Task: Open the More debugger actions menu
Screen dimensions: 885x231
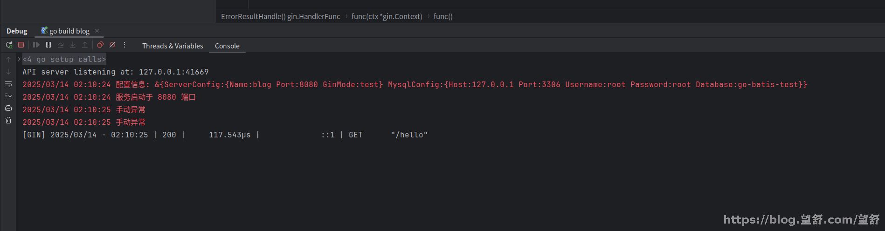Action: pos(124,45)
